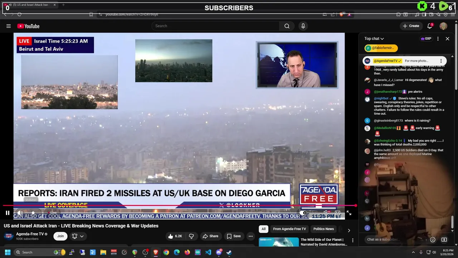Open the emoji picker in chat
Viewport: 458px width, 258px height.
tap(433, 239)
